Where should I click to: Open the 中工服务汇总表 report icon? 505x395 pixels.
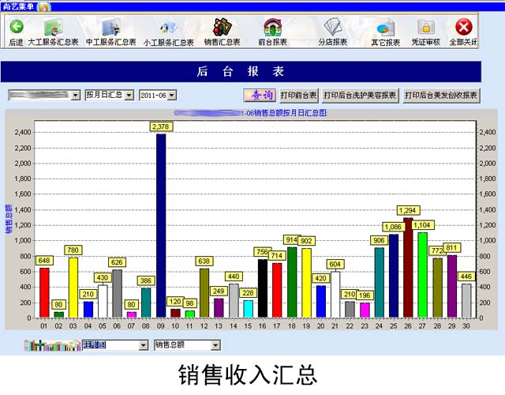(x=110, y=29)
